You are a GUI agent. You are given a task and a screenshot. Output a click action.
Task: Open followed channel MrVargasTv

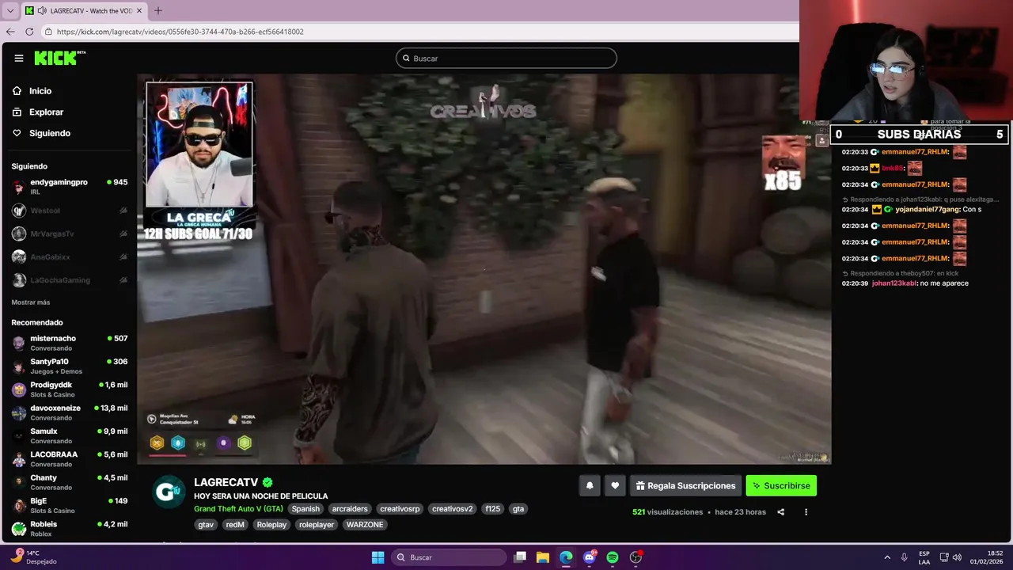click(x=69, y=234)
